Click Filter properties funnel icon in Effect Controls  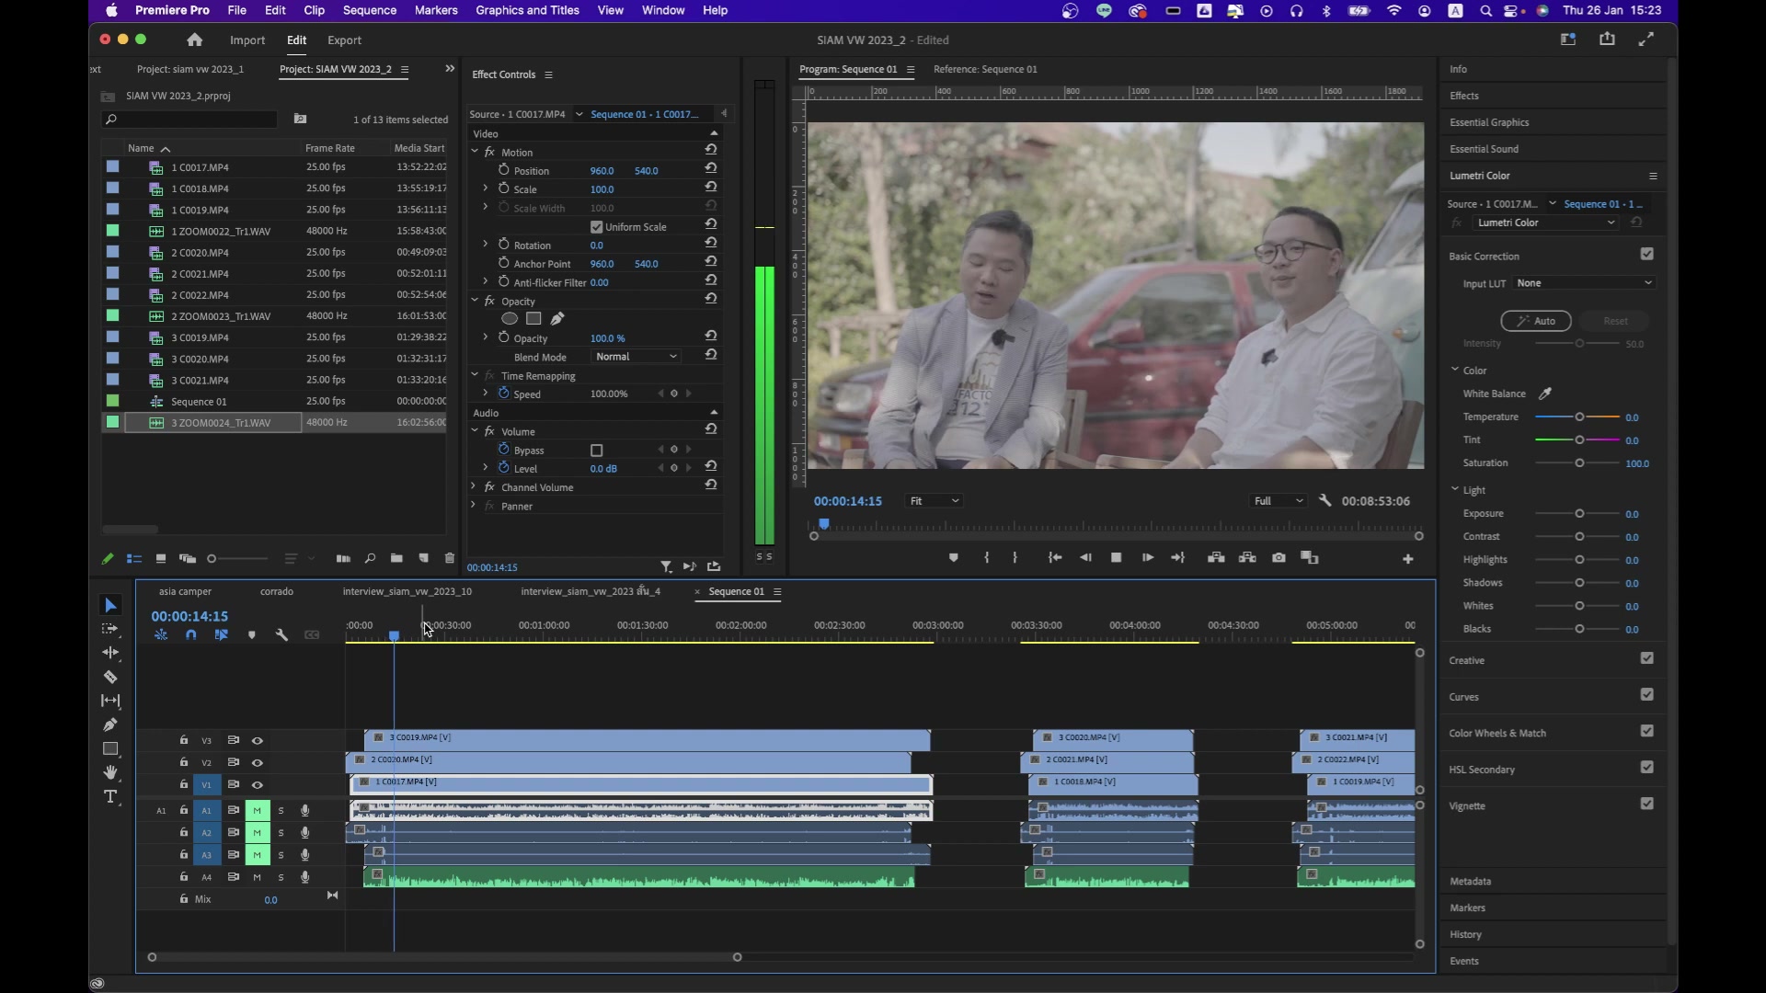coord(666,566)
